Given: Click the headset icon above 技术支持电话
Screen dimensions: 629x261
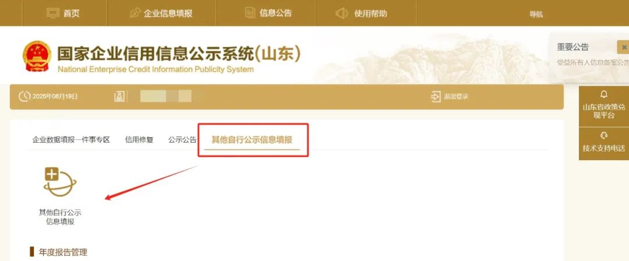Looking at the screenshot, I should click(x=604, y=135).
